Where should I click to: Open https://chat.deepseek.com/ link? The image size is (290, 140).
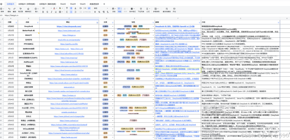pos(69,26)
